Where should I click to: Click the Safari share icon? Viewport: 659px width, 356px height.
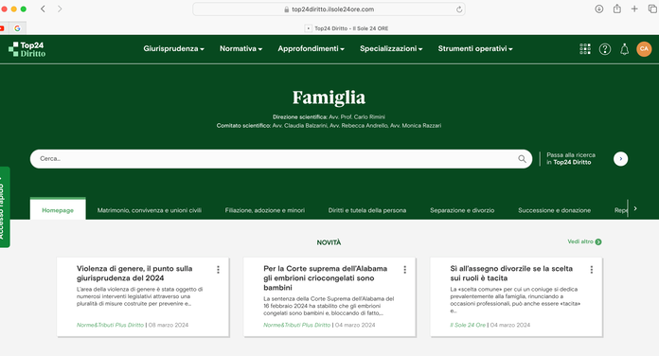pos(617,9)
